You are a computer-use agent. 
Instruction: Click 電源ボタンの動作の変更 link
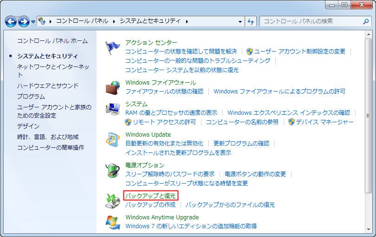(255, 174)
